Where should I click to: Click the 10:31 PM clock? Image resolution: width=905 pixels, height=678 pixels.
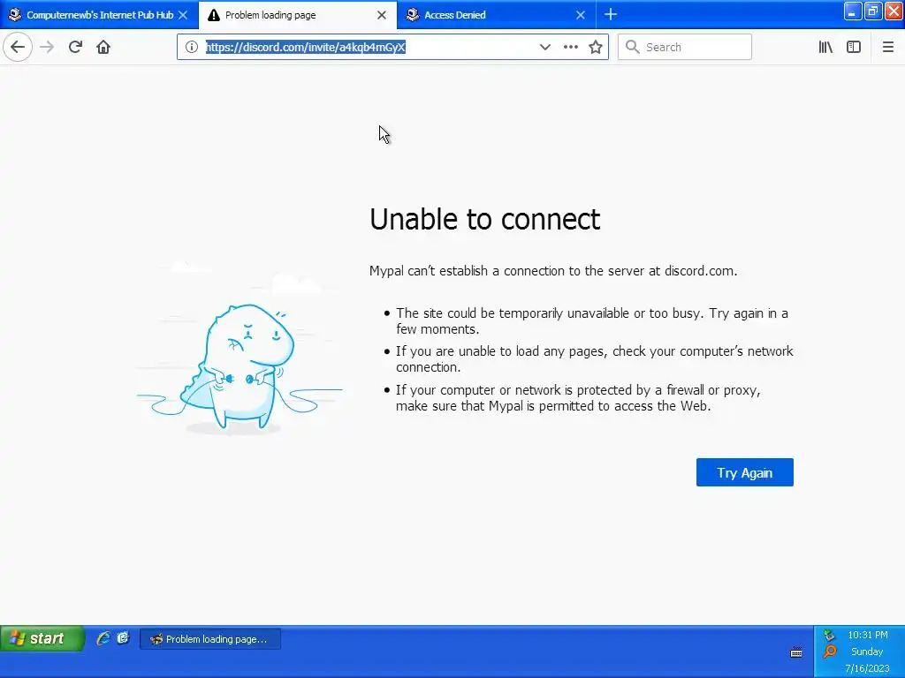(x=868, y=635)
